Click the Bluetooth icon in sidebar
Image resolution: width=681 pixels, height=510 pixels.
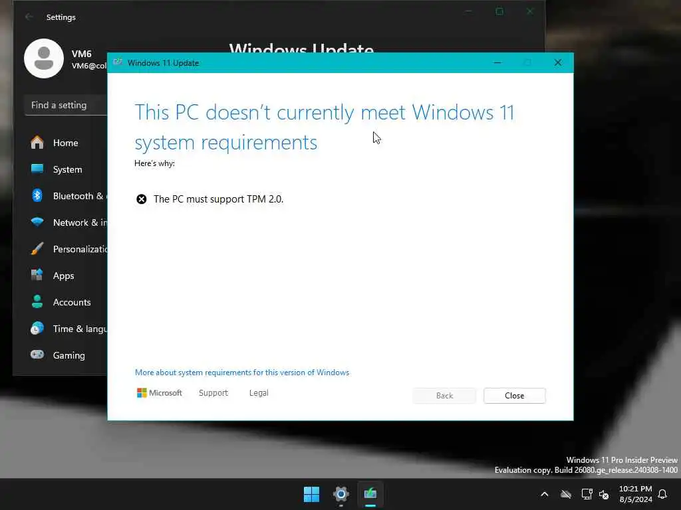[37, 196]
